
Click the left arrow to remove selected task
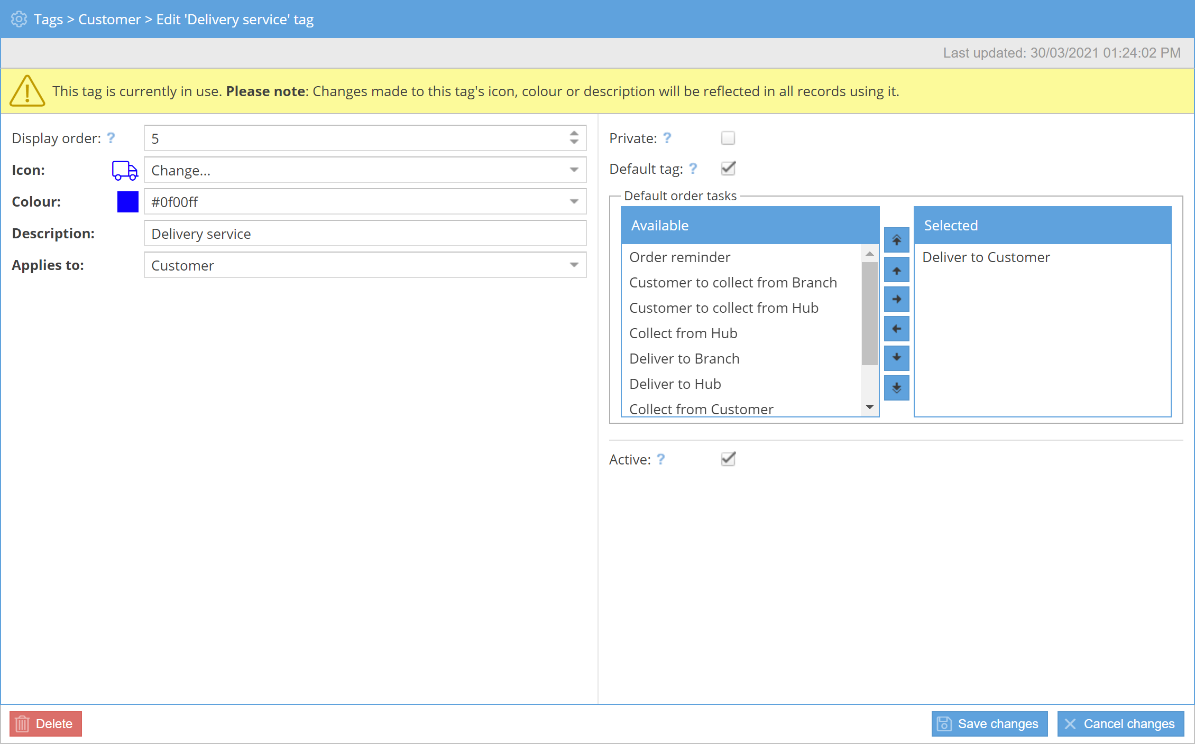click(x=896, y=329)
